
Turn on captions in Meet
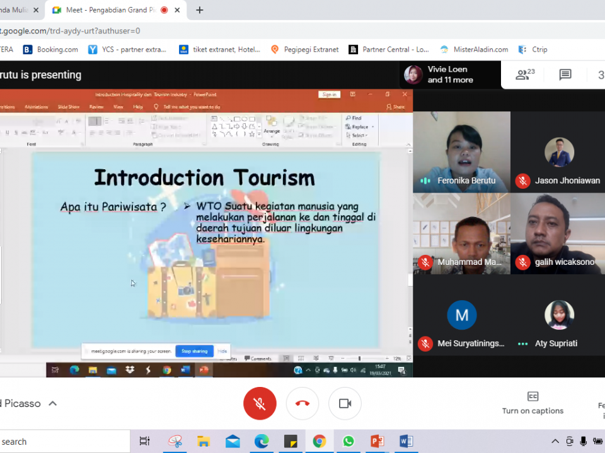point(533,403)
